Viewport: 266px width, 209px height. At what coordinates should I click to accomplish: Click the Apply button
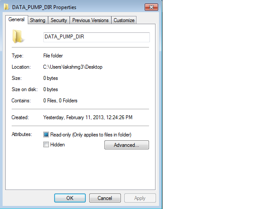click(x=140, y=198)
